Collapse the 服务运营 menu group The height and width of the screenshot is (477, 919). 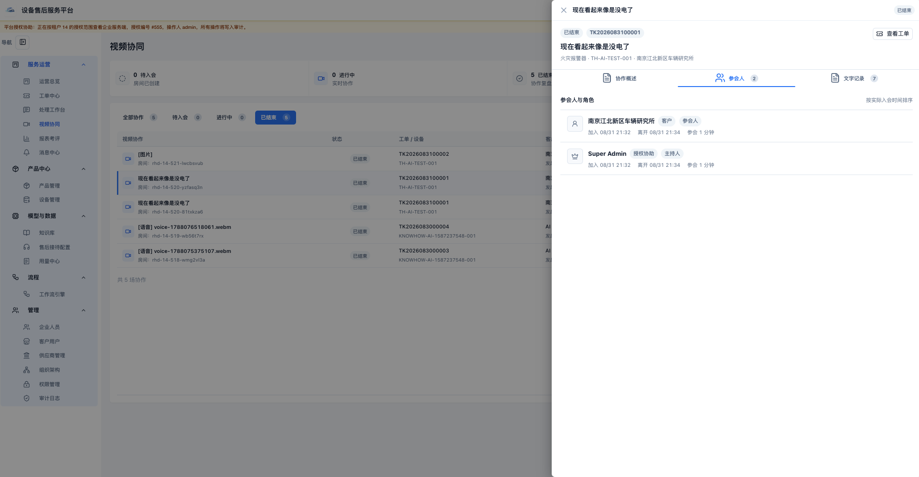point(83,64)
